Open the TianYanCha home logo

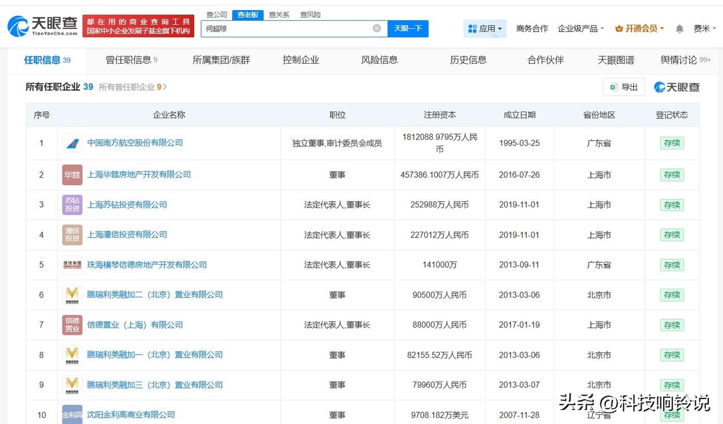click(x=42, y=26)
